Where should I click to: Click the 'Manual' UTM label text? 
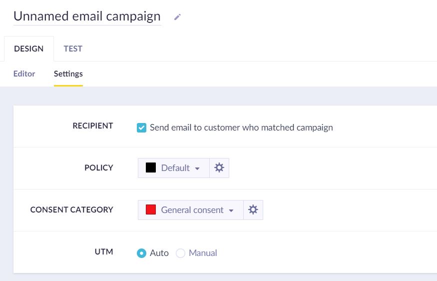(203, 253)
